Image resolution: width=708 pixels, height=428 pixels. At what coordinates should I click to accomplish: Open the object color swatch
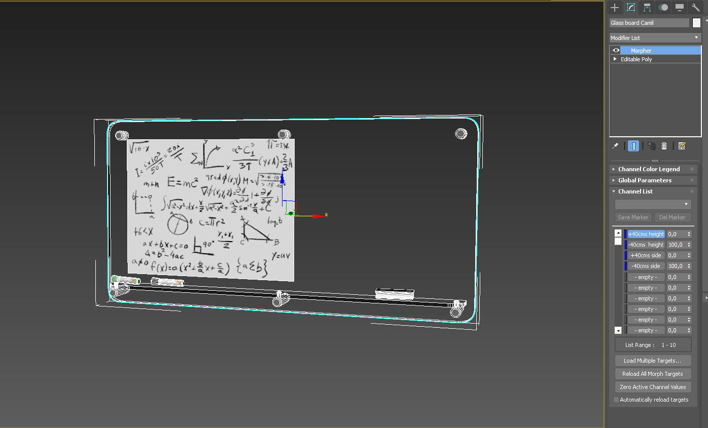pyautogui.click(x=696, y=23)
